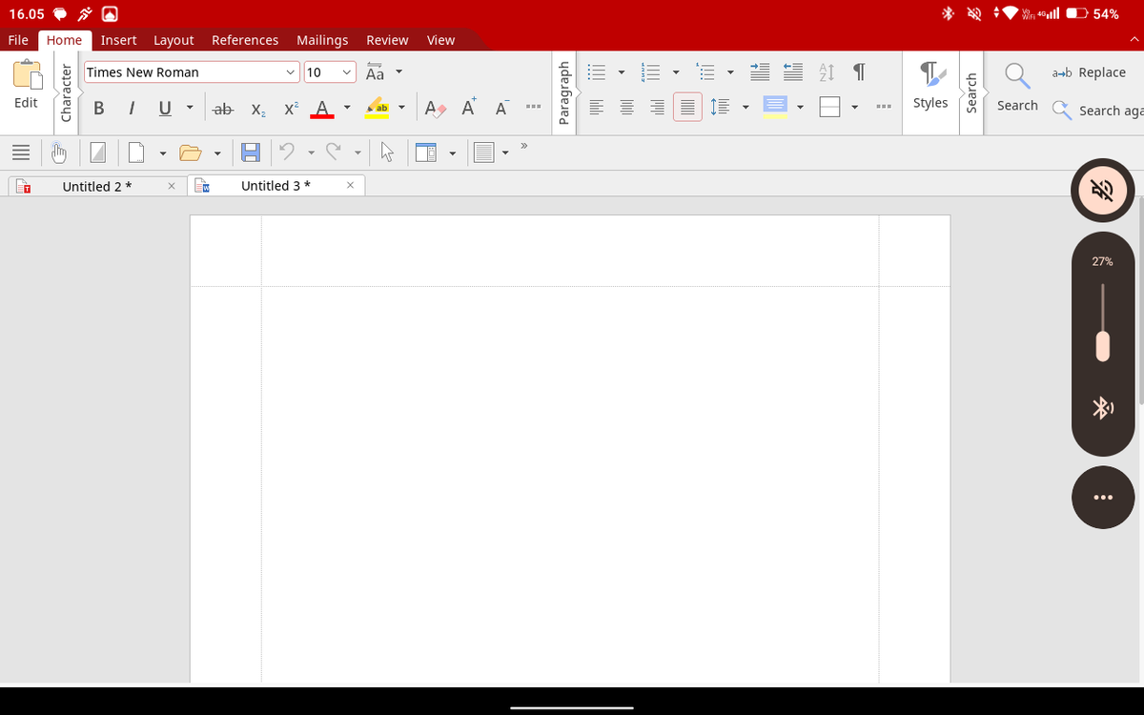The height and width of the screenshot is (715, 1144).
Task: Click the new document icon
Action: click(x=135, y=152)
